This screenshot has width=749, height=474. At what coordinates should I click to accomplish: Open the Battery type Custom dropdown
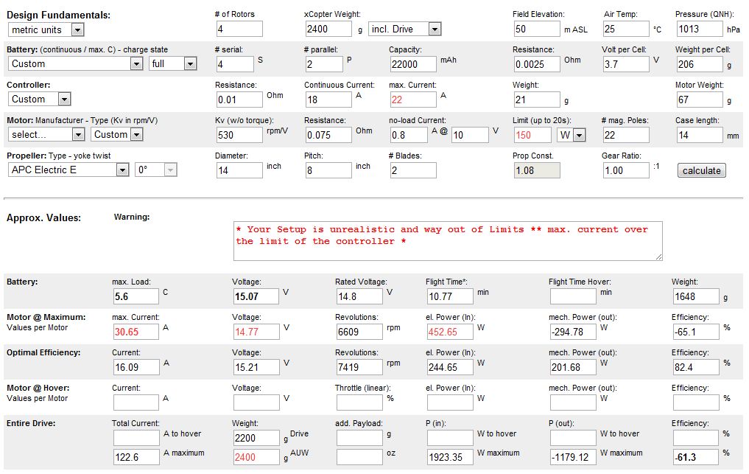pos(74,64)
